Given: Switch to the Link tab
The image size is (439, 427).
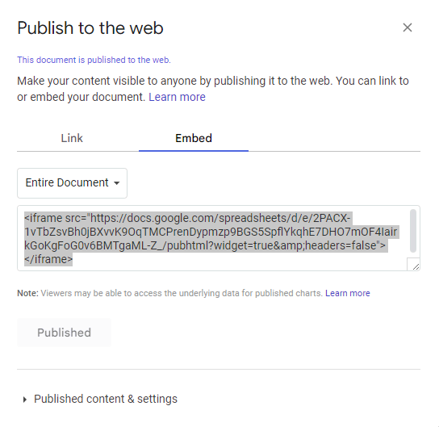Looking at the screenshot, I should pyautogui.click(x=72, y=138).
